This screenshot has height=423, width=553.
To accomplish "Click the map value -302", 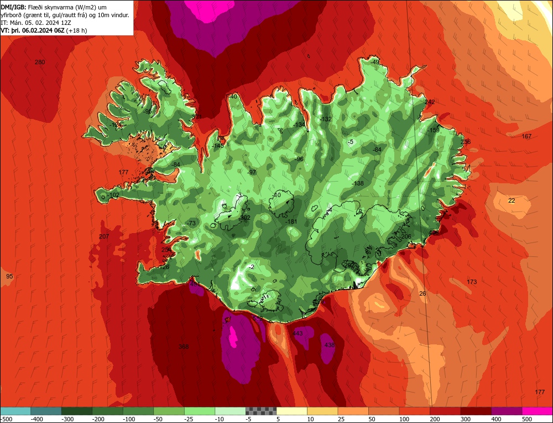I will (244, 218).
